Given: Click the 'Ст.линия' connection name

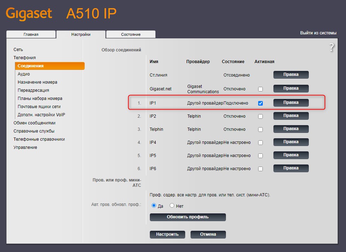Looking at the screenshot, I should point(158,75).
